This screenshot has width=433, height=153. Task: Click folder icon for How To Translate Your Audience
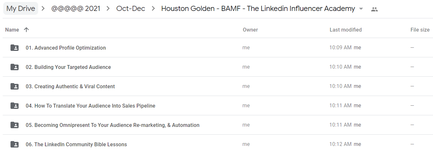click(x=15, y=106)
